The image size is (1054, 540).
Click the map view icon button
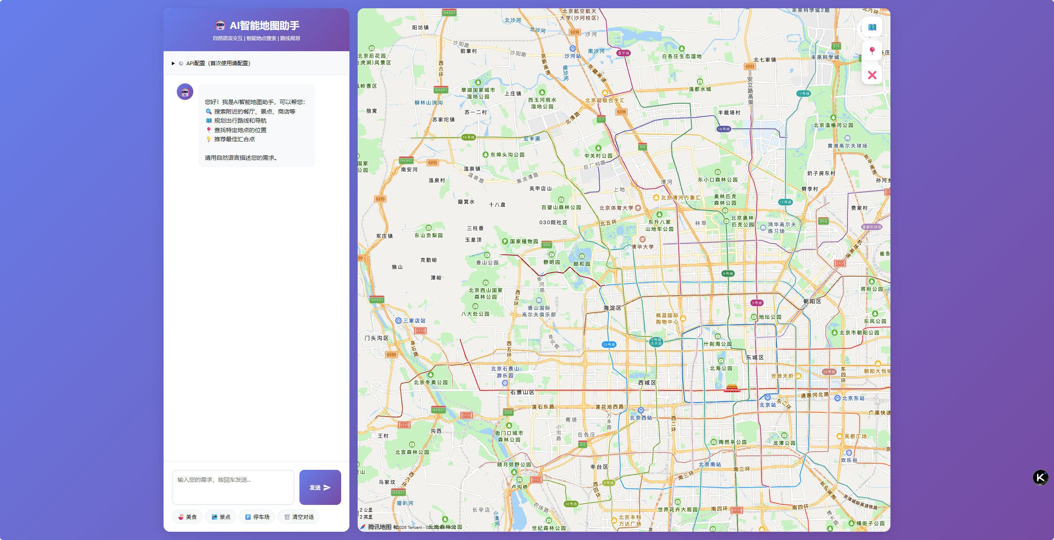pos(872,28)
